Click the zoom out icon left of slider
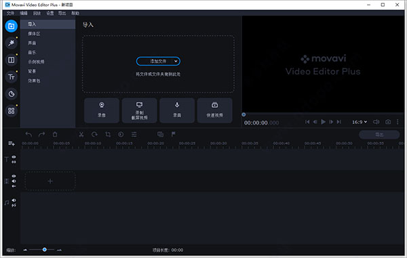The image size is (407, 258). coord(25,250)
